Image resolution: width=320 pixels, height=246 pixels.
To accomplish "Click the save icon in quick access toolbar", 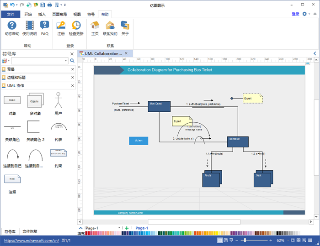I will point(43,5).
